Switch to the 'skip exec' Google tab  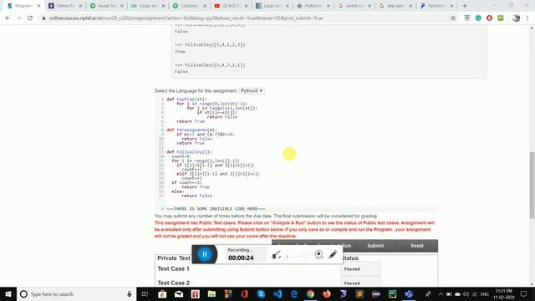click(x=395, y=6)
